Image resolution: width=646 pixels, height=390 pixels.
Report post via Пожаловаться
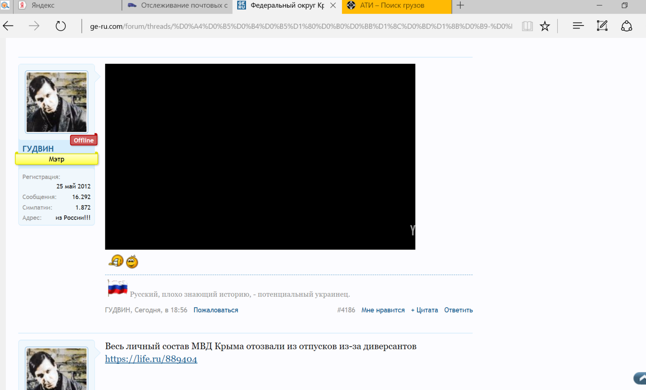(x=216, y=310)
